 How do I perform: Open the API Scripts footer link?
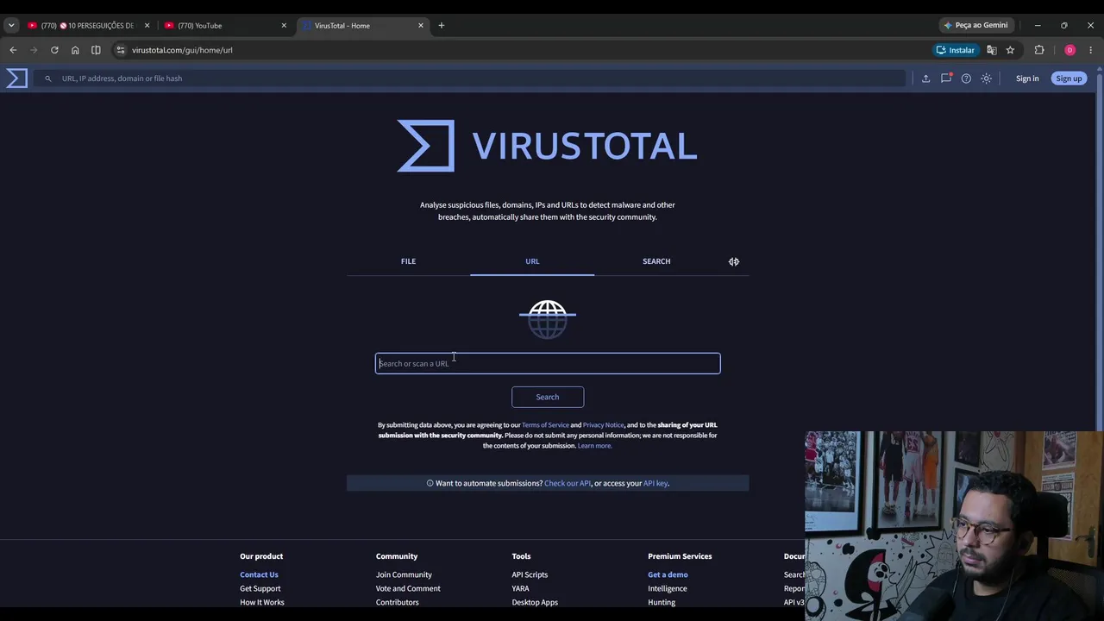[x=530, y=574]
